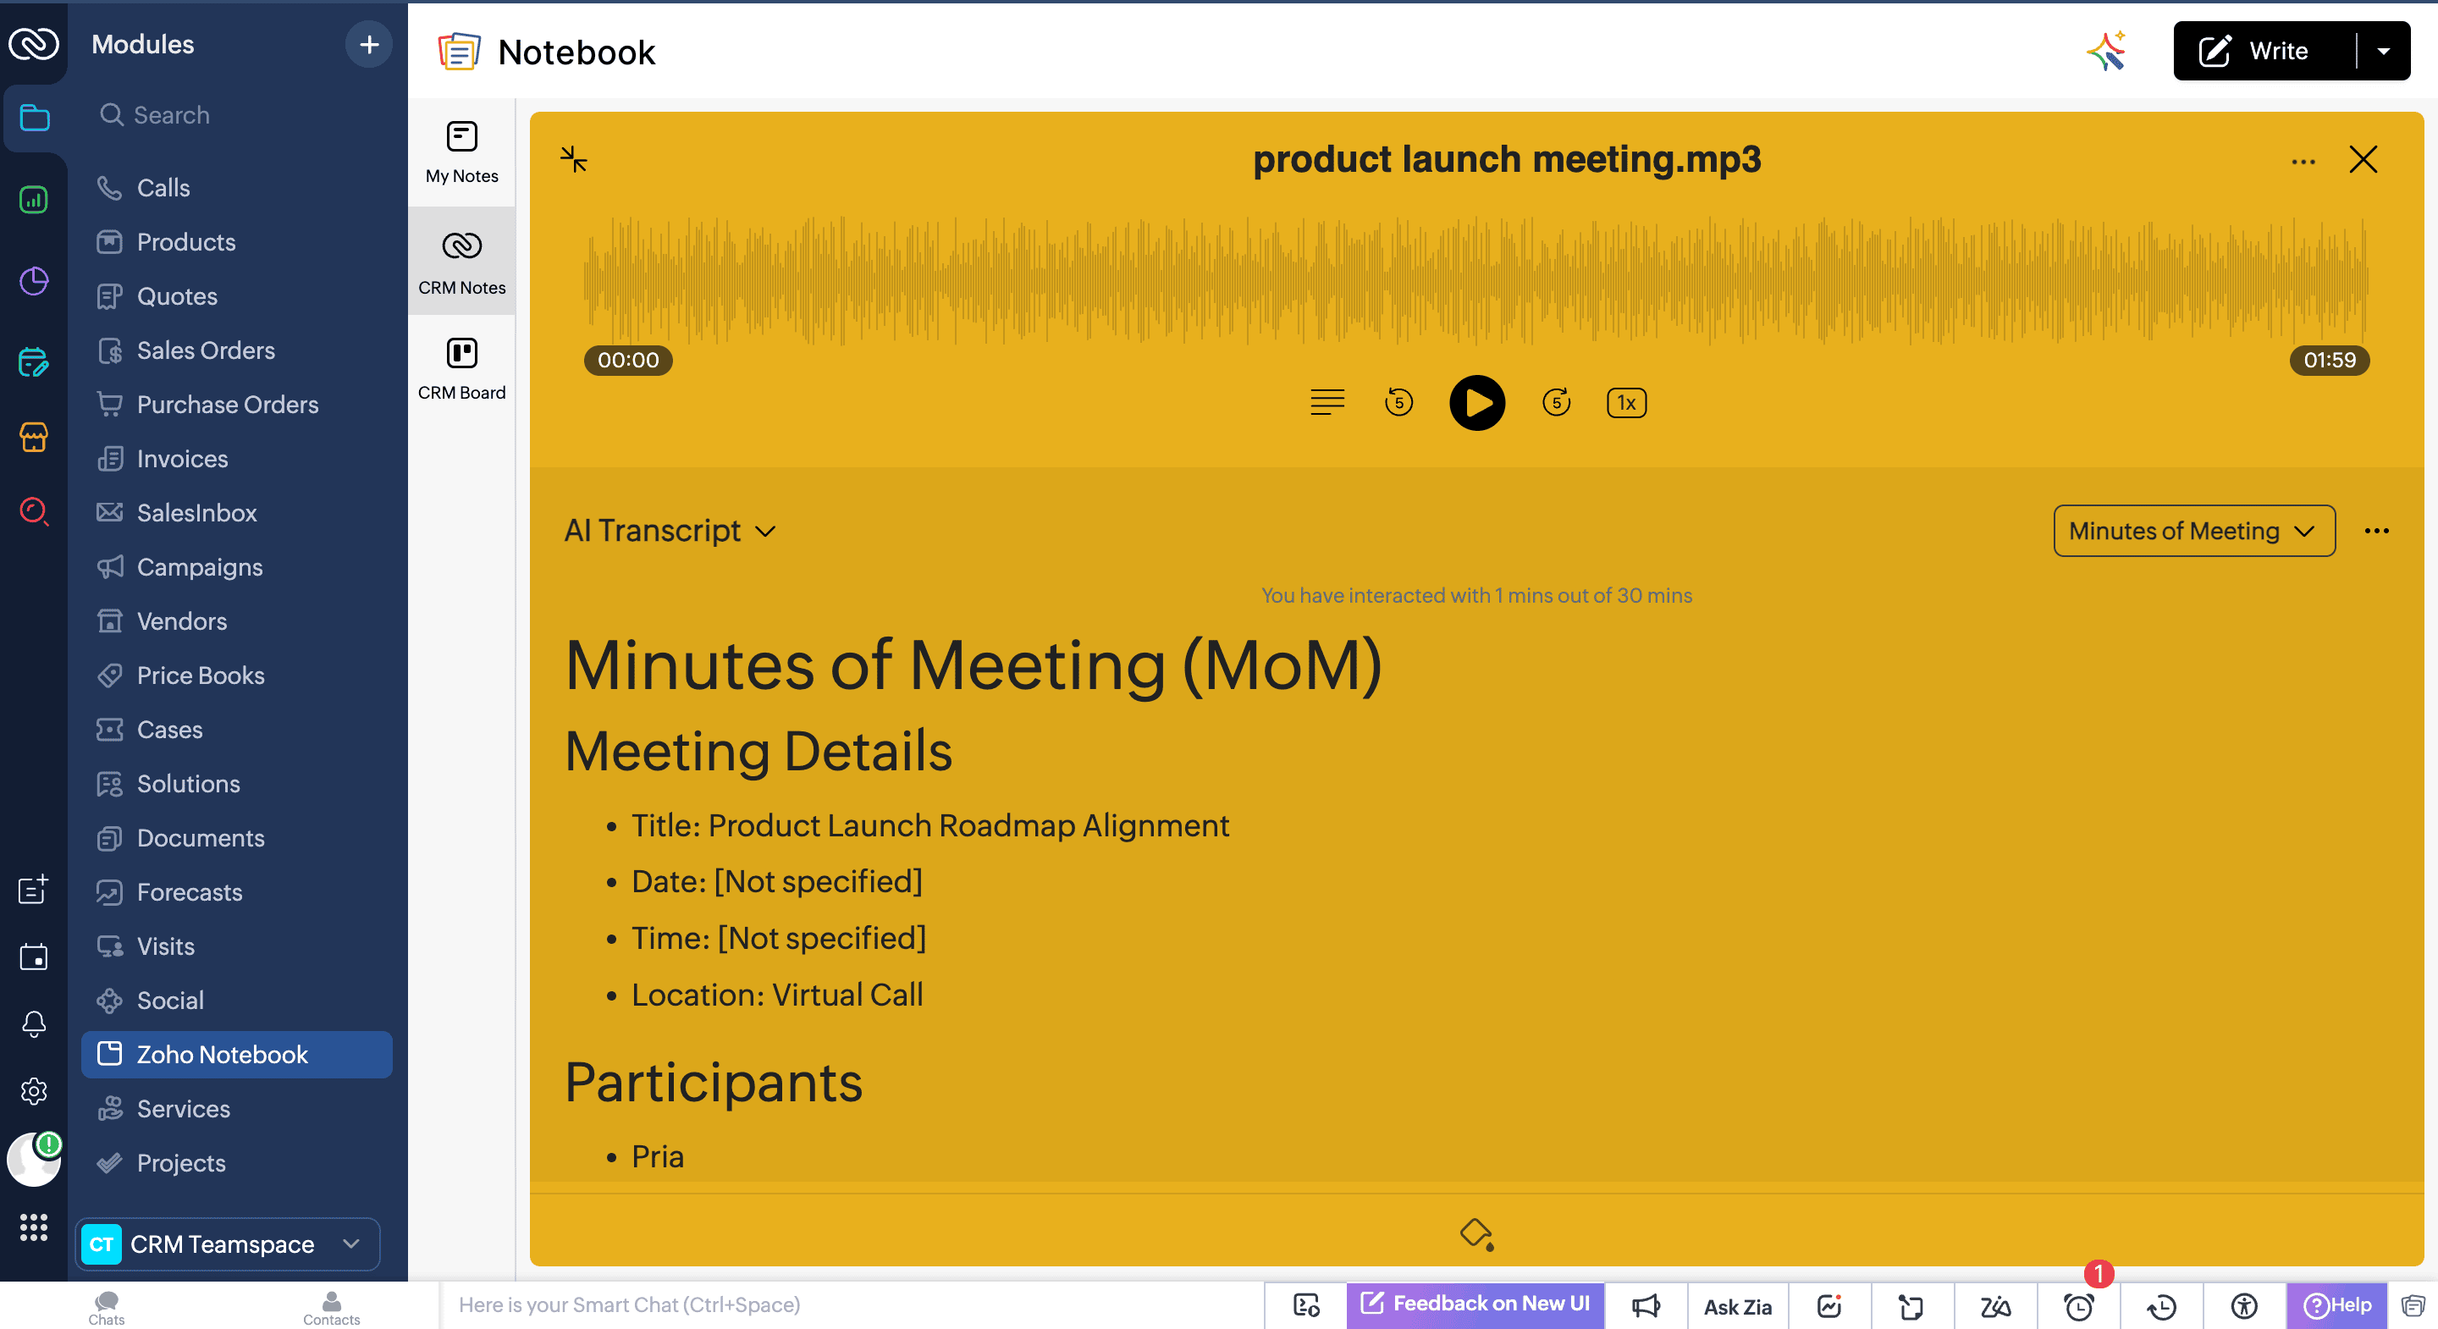Open the CRM Board tab
Image resolution: width=2438 pixels, height=1329 pixels.
462,368
